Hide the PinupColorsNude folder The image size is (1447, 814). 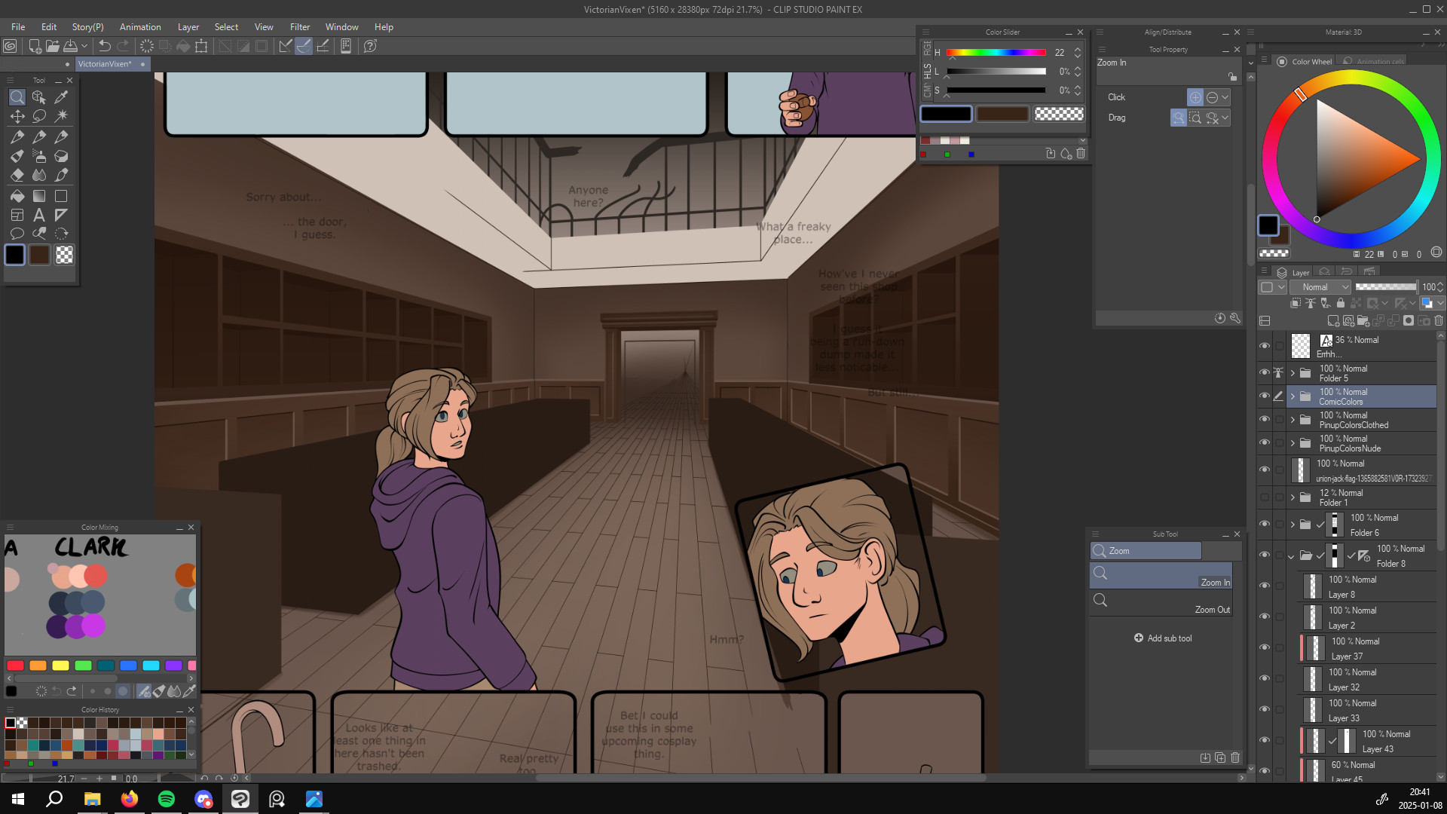pos(1265,443)
